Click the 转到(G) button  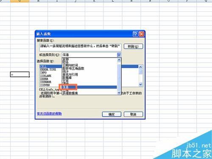coord(133,46)
